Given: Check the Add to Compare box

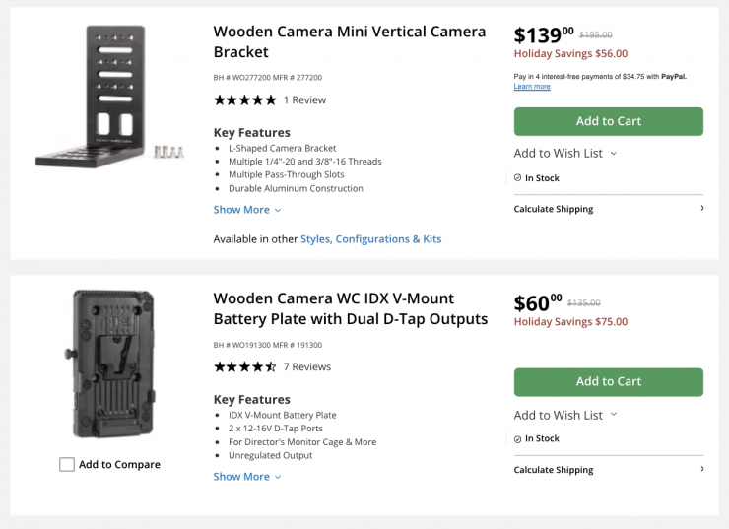Looking at the screenshot, I should pyautogui.click(x=67, y=464).
